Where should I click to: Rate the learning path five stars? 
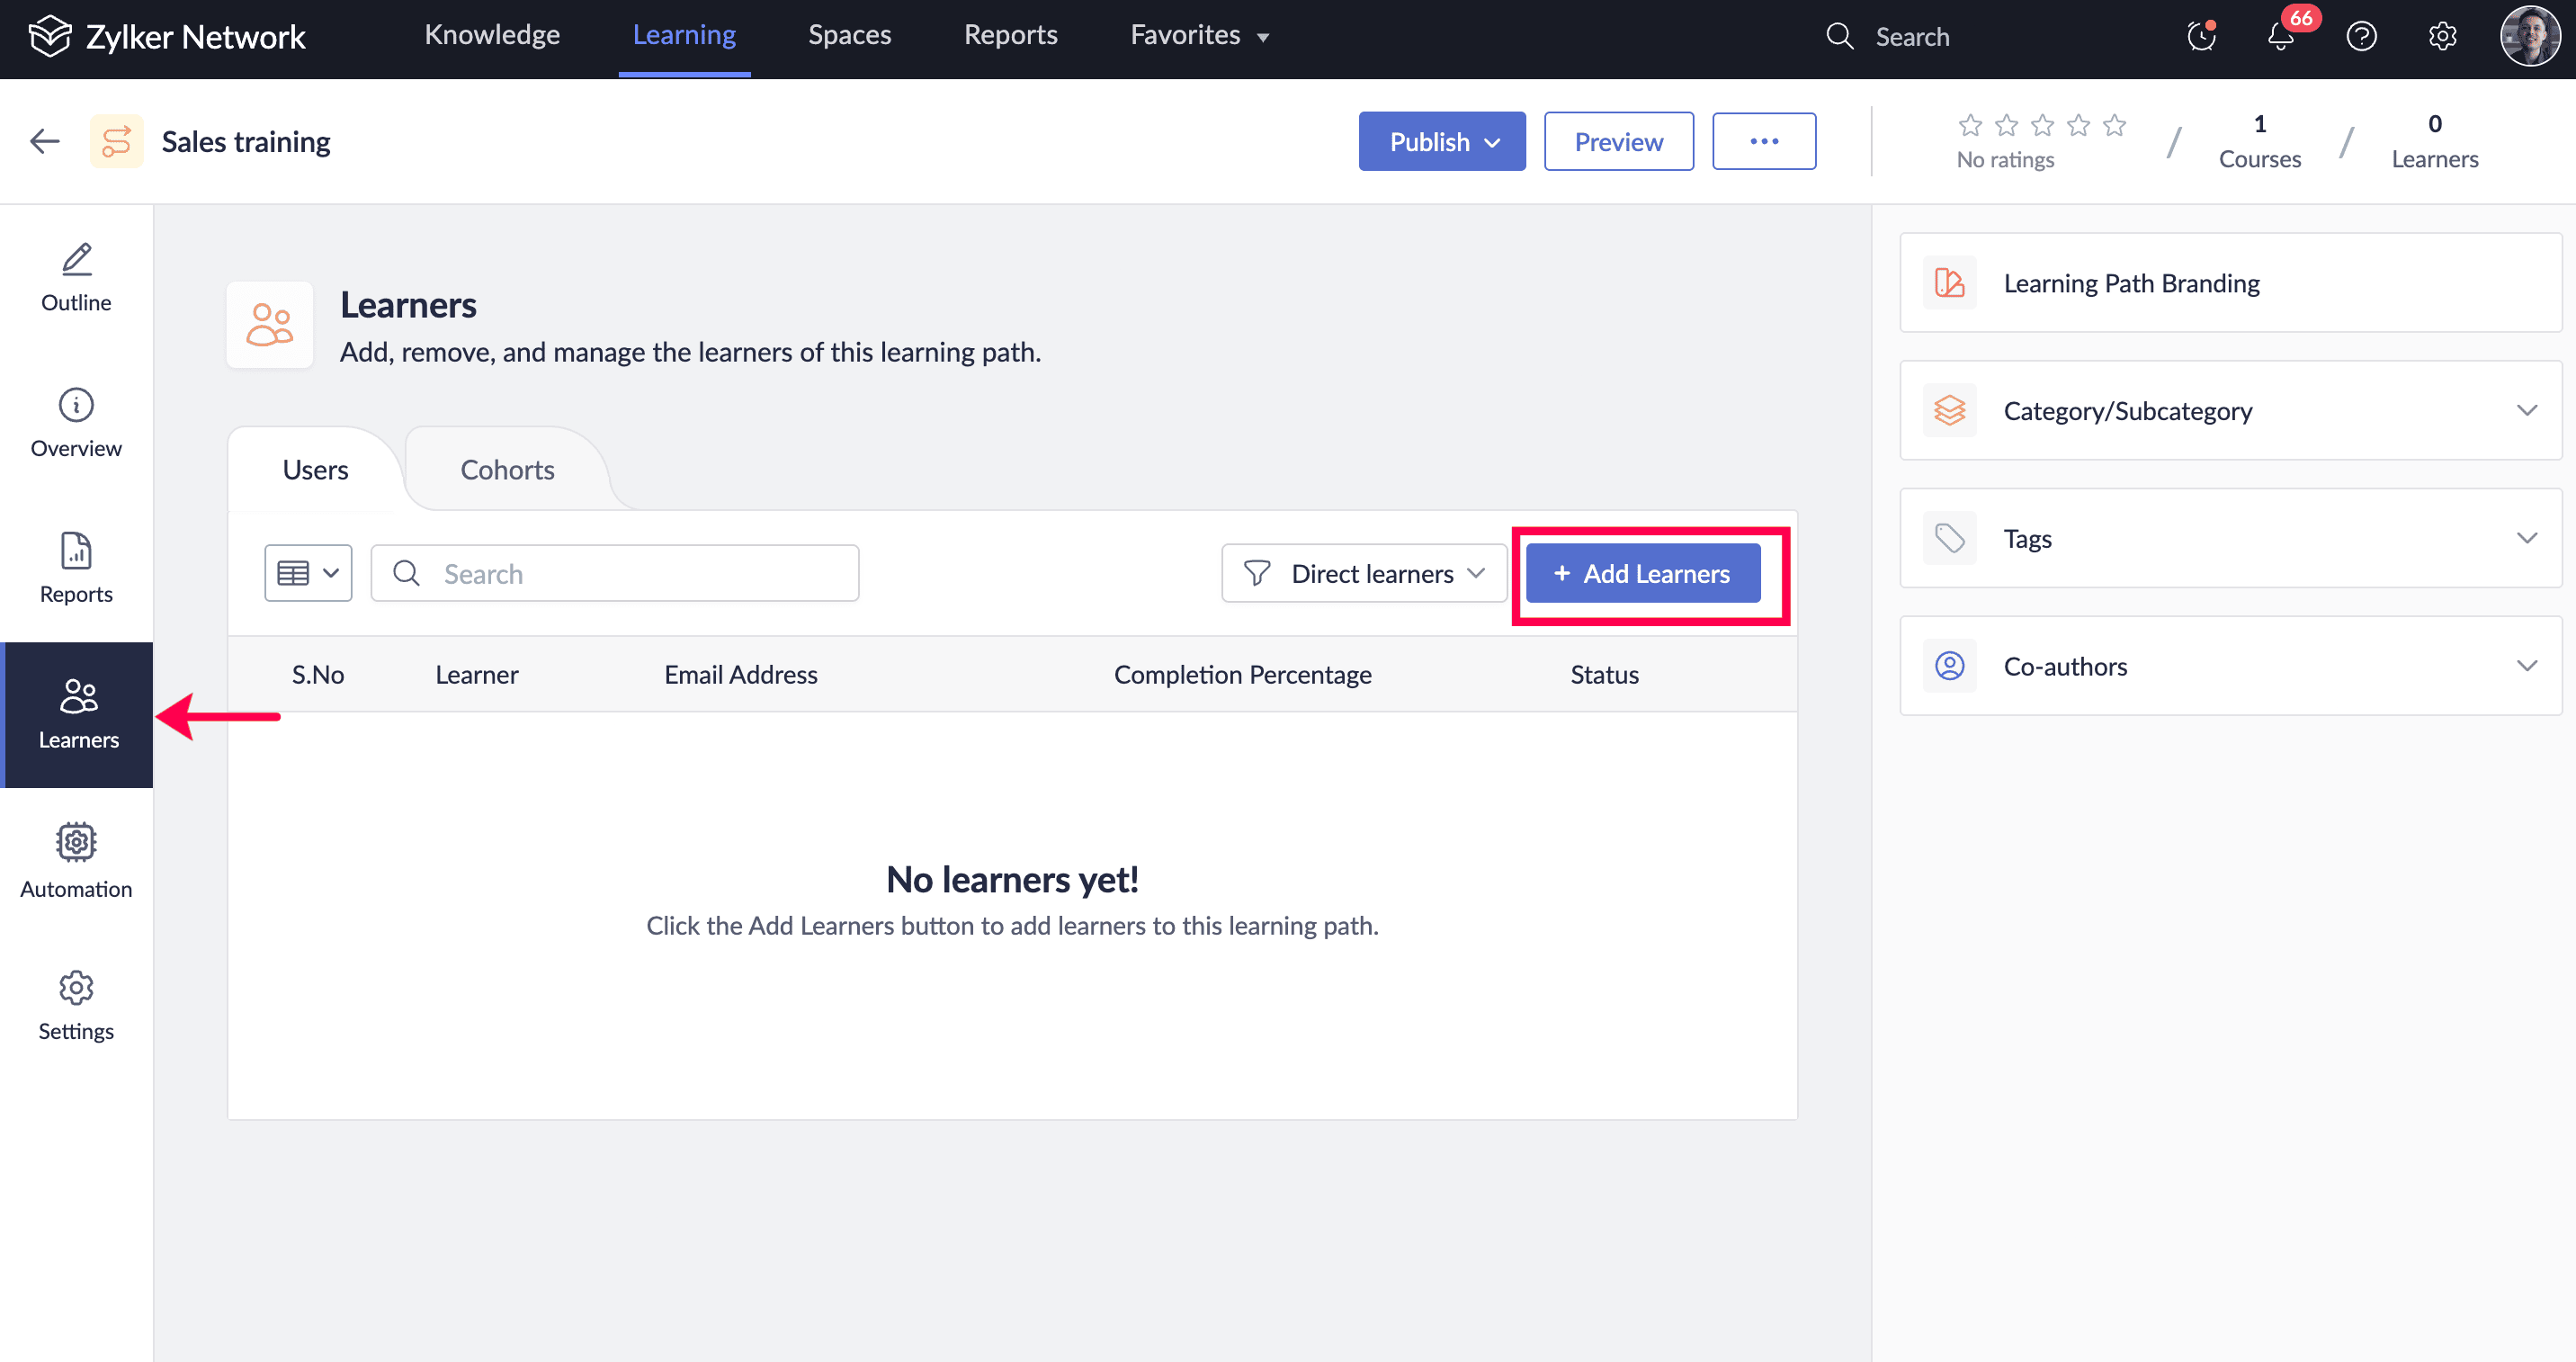pyautogui.click(x=2114, y=125)
